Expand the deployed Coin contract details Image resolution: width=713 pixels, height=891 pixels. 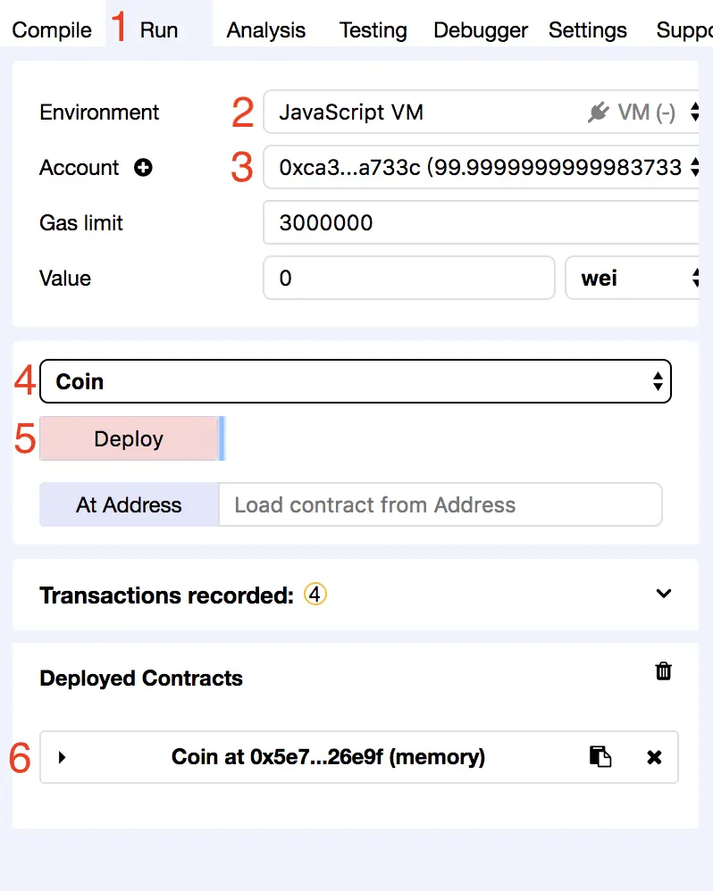coord(63,757)
